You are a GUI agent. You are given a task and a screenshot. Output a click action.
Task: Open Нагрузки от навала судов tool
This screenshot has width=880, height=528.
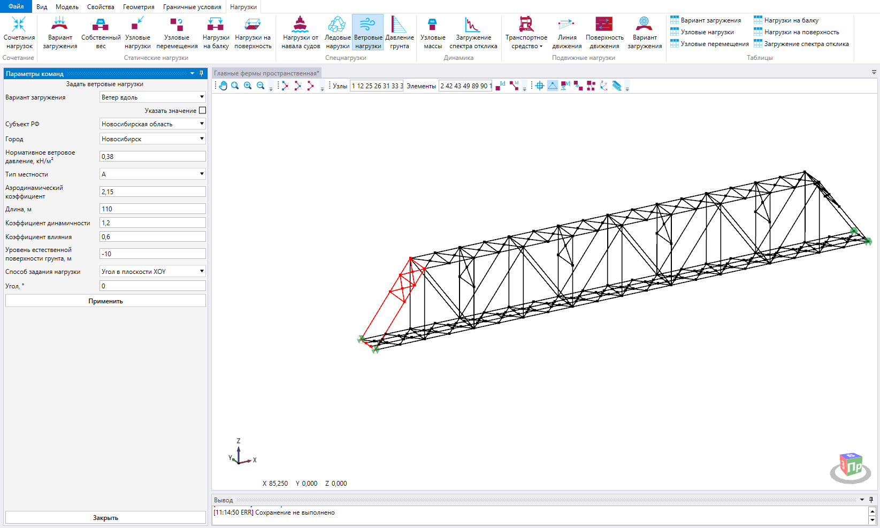[x=301, y=33]
